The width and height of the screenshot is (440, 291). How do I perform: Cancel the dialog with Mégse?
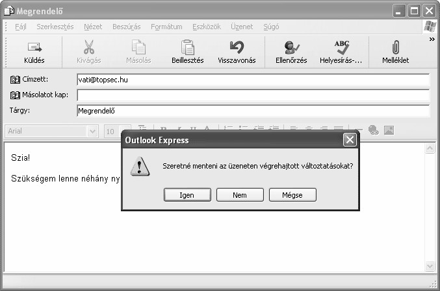292,194
